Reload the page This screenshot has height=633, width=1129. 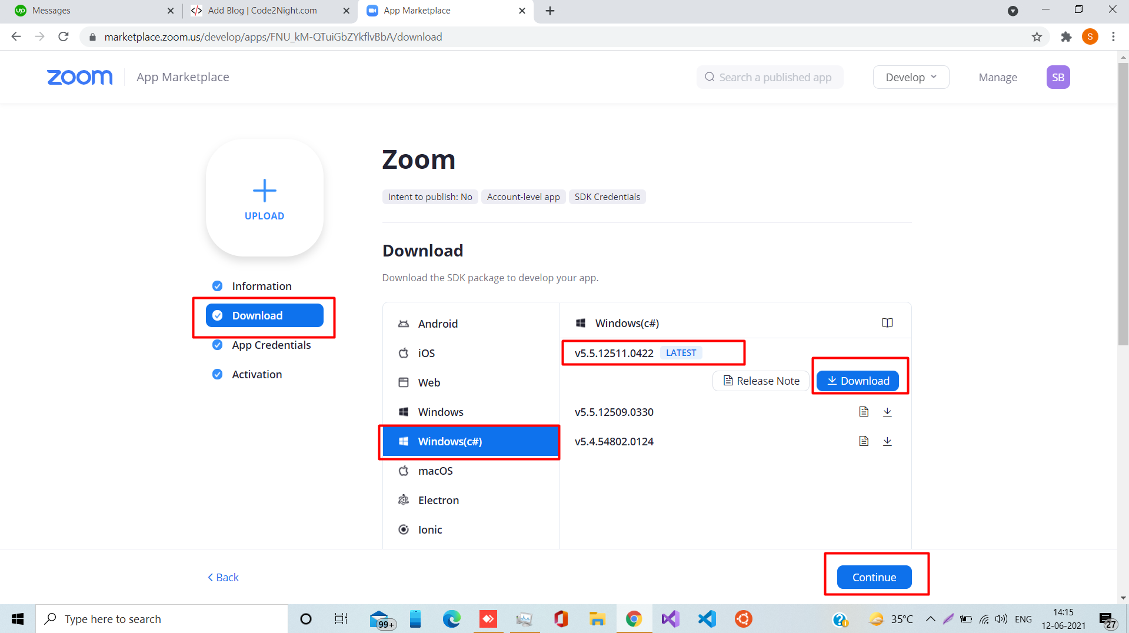click(x=64, y=37)
